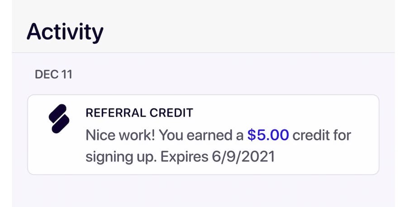Click the number 11 in the date label

(66, 74)
